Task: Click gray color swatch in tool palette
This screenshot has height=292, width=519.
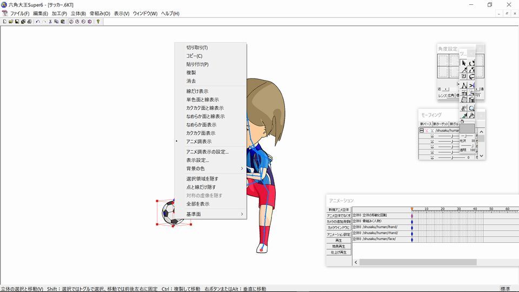Action: pyautogui.click(x=467, y=129)
